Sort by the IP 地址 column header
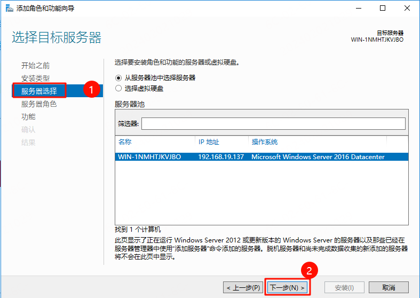Image resolution: width=420 pixels, height=298 pixels. pyautogui.click(x=221, y=142)
